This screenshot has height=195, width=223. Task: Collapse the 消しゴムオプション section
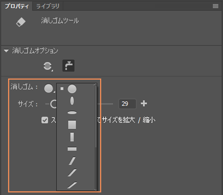pos(6,51)
